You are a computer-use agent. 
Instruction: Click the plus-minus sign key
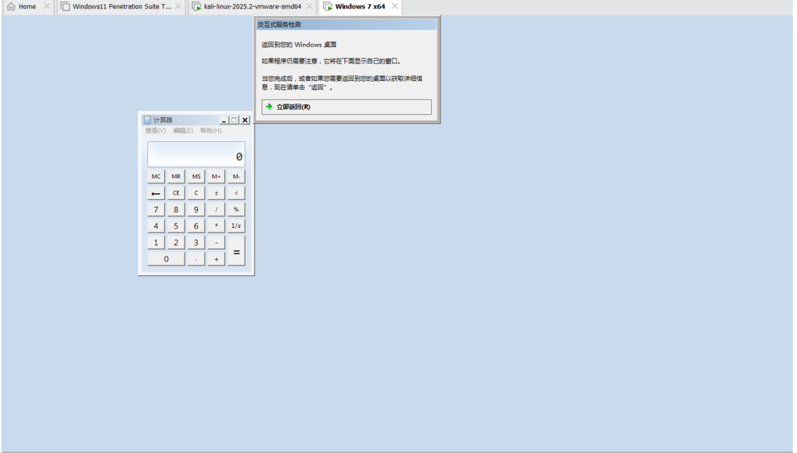pyautogui.click(x=216, y=193)
